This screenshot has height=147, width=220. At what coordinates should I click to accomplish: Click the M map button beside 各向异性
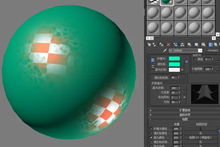pyautogui.click(x=185, y=97)
